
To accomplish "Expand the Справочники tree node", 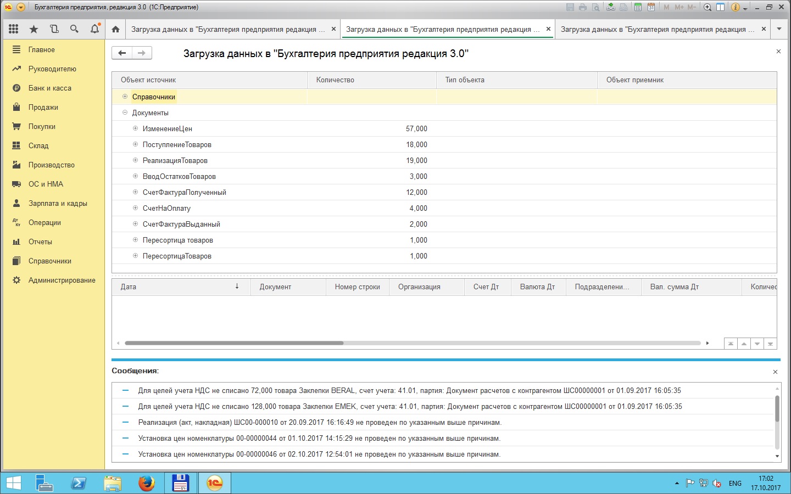I will tap(125, 97).
